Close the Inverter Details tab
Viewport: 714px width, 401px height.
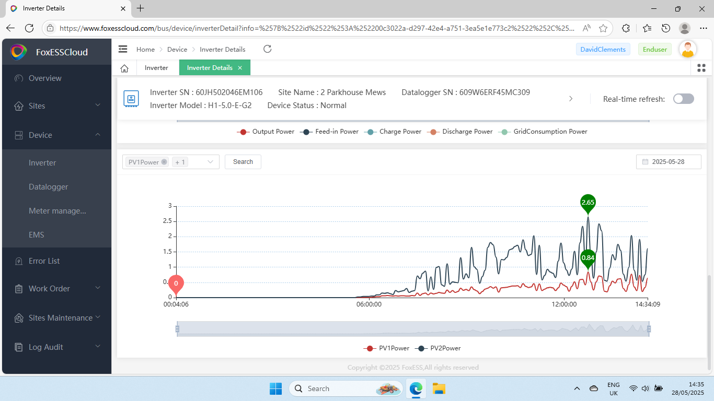[240, 68]
